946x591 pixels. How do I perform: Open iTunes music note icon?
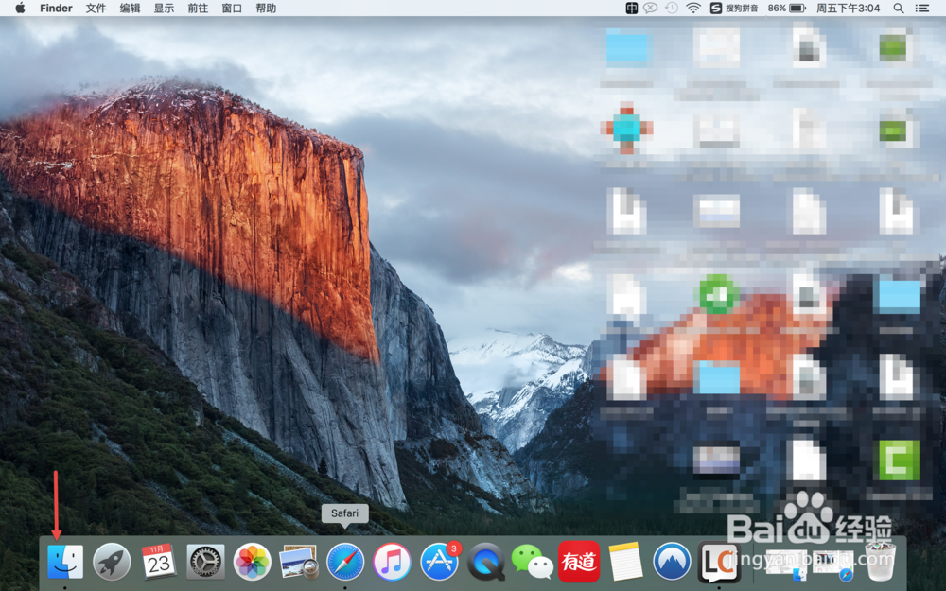point(393,562)
